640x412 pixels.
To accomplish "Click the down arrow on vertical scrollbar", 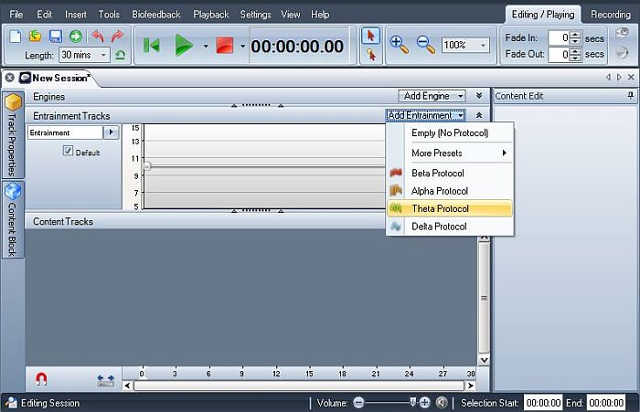I will pos(484,360).
